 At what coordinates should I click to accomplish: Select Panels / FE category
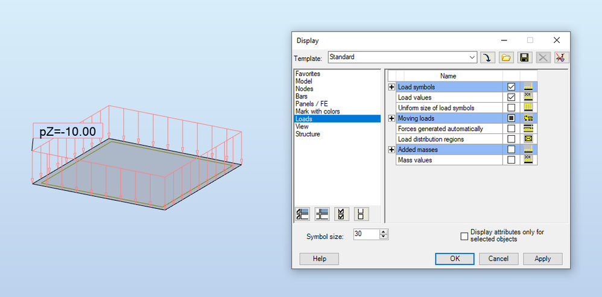pyautogui.click(x=312, y=104)
